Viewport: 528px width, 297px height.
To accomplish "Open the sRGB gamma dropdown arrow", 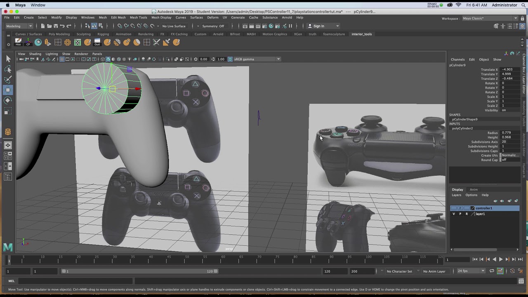I will pyautogui.click(x=278, y=59).
